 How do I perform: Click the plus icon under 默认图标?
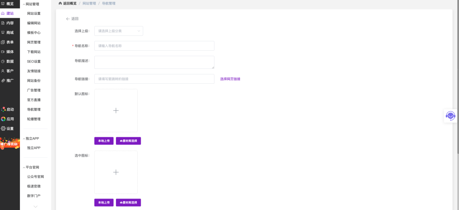tap(116, 111)
